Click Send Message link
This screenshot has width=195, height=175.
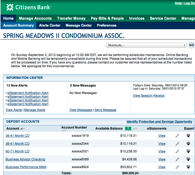pyautogui.click(x=105, y=110)
